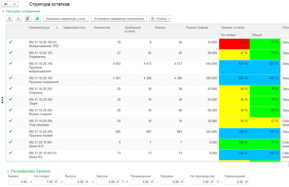The width and height of the screenshot is (289, 187).
Task: Click Установить параметры пополнения button
Action: click(119, 19)
